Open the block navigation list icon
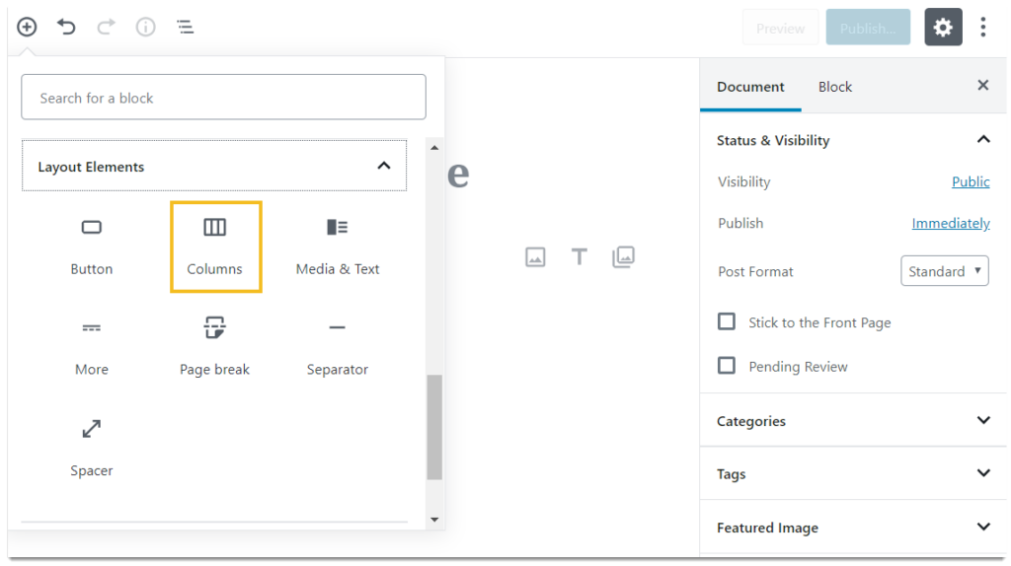Screen dimensions: 1011x566 pyautogui.click(x=185, y=28)
